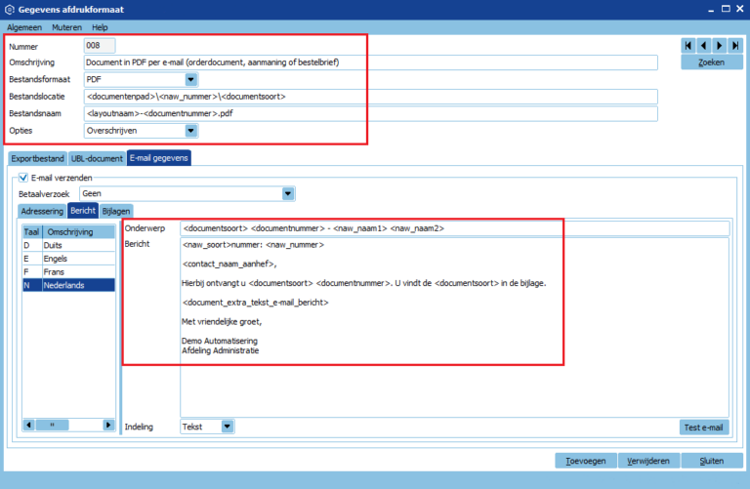Open the Bestandsformaat dropdown
750x489 pixels.
(190, 79)
